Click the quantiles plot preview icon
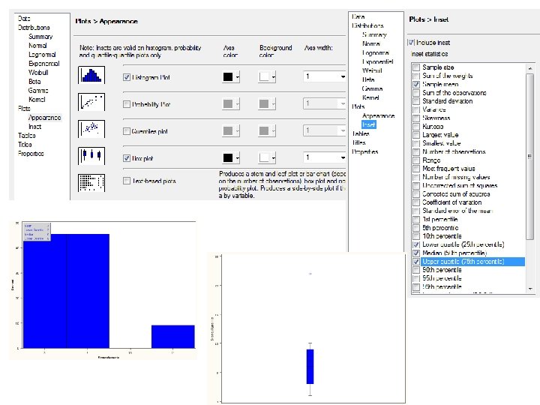The height and width of the screenshot is (405, 540). 91,129
